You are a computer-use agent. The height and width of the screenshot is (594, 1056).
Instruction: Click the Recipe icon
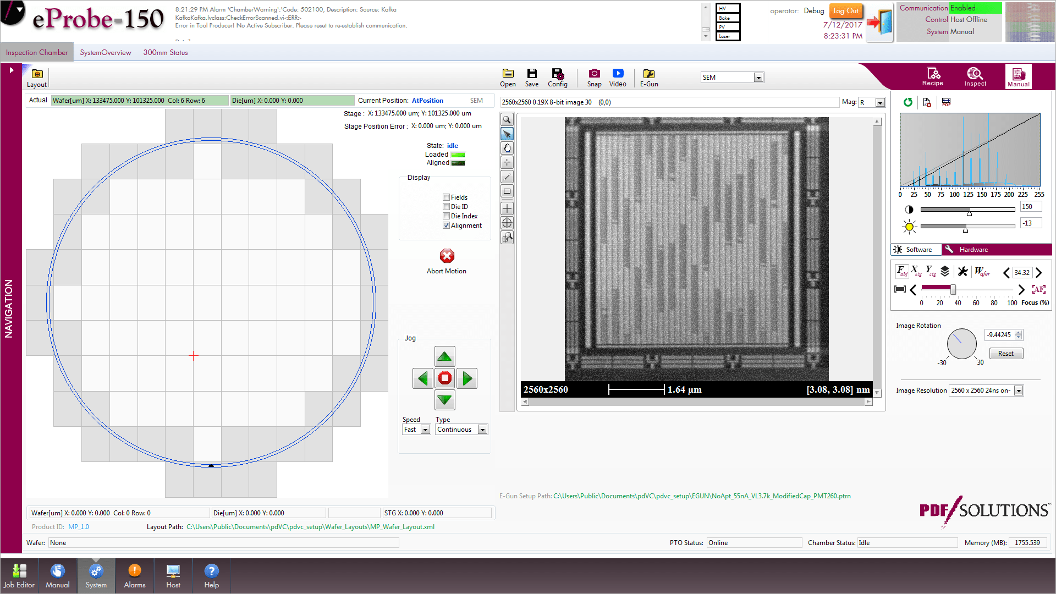[x=933, y=76]
